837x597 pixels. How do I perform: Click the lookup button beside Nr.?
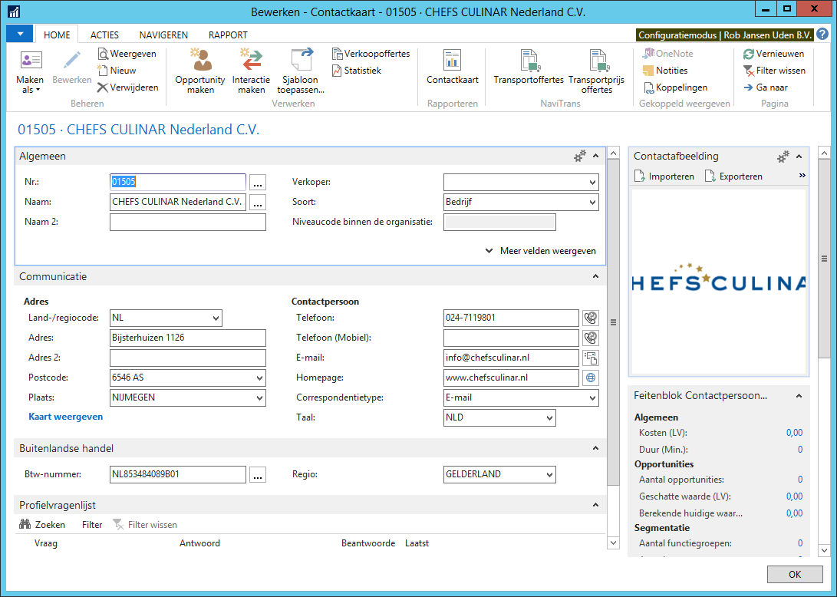[x=258, y=183]
